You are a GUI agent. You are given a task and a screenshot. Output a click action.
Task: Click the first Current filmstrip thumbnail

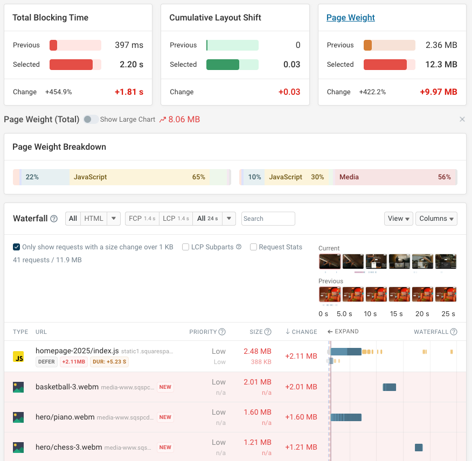pyautogui.click(x=330, y=261)
